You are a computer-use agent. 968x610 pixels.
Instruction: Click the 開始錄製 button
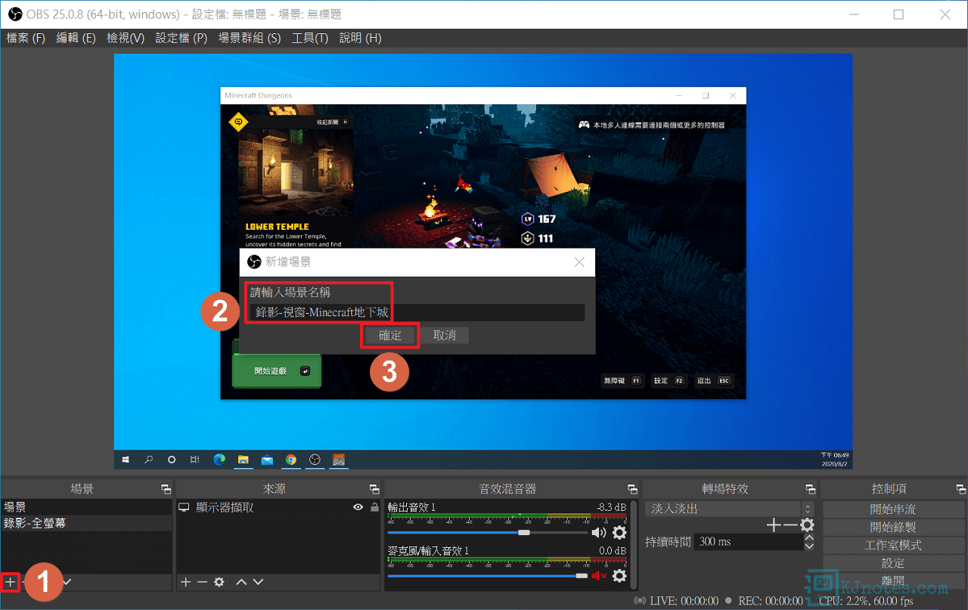(x=892, y=527)
